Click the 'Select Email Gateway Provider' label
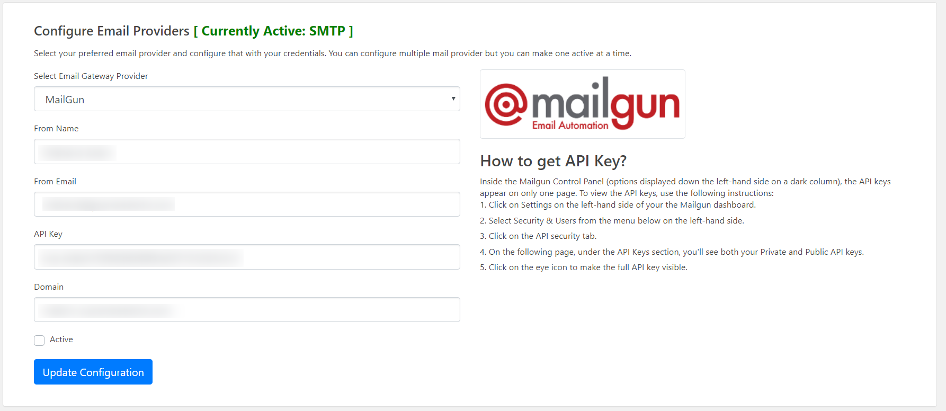Viewport: 946px width, 411px height. [91, 76]
